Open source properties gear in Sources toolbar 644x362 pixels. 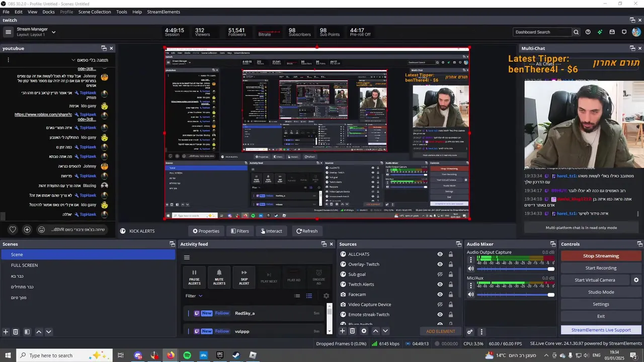(364, 331)
